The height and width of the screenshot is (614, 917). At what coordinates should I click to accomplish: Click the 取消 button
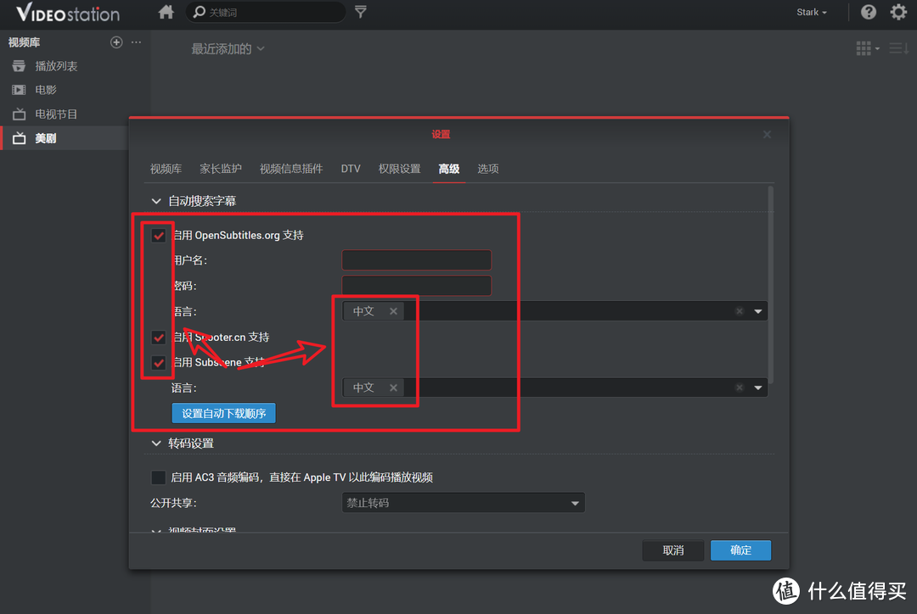tap(673, 550)
